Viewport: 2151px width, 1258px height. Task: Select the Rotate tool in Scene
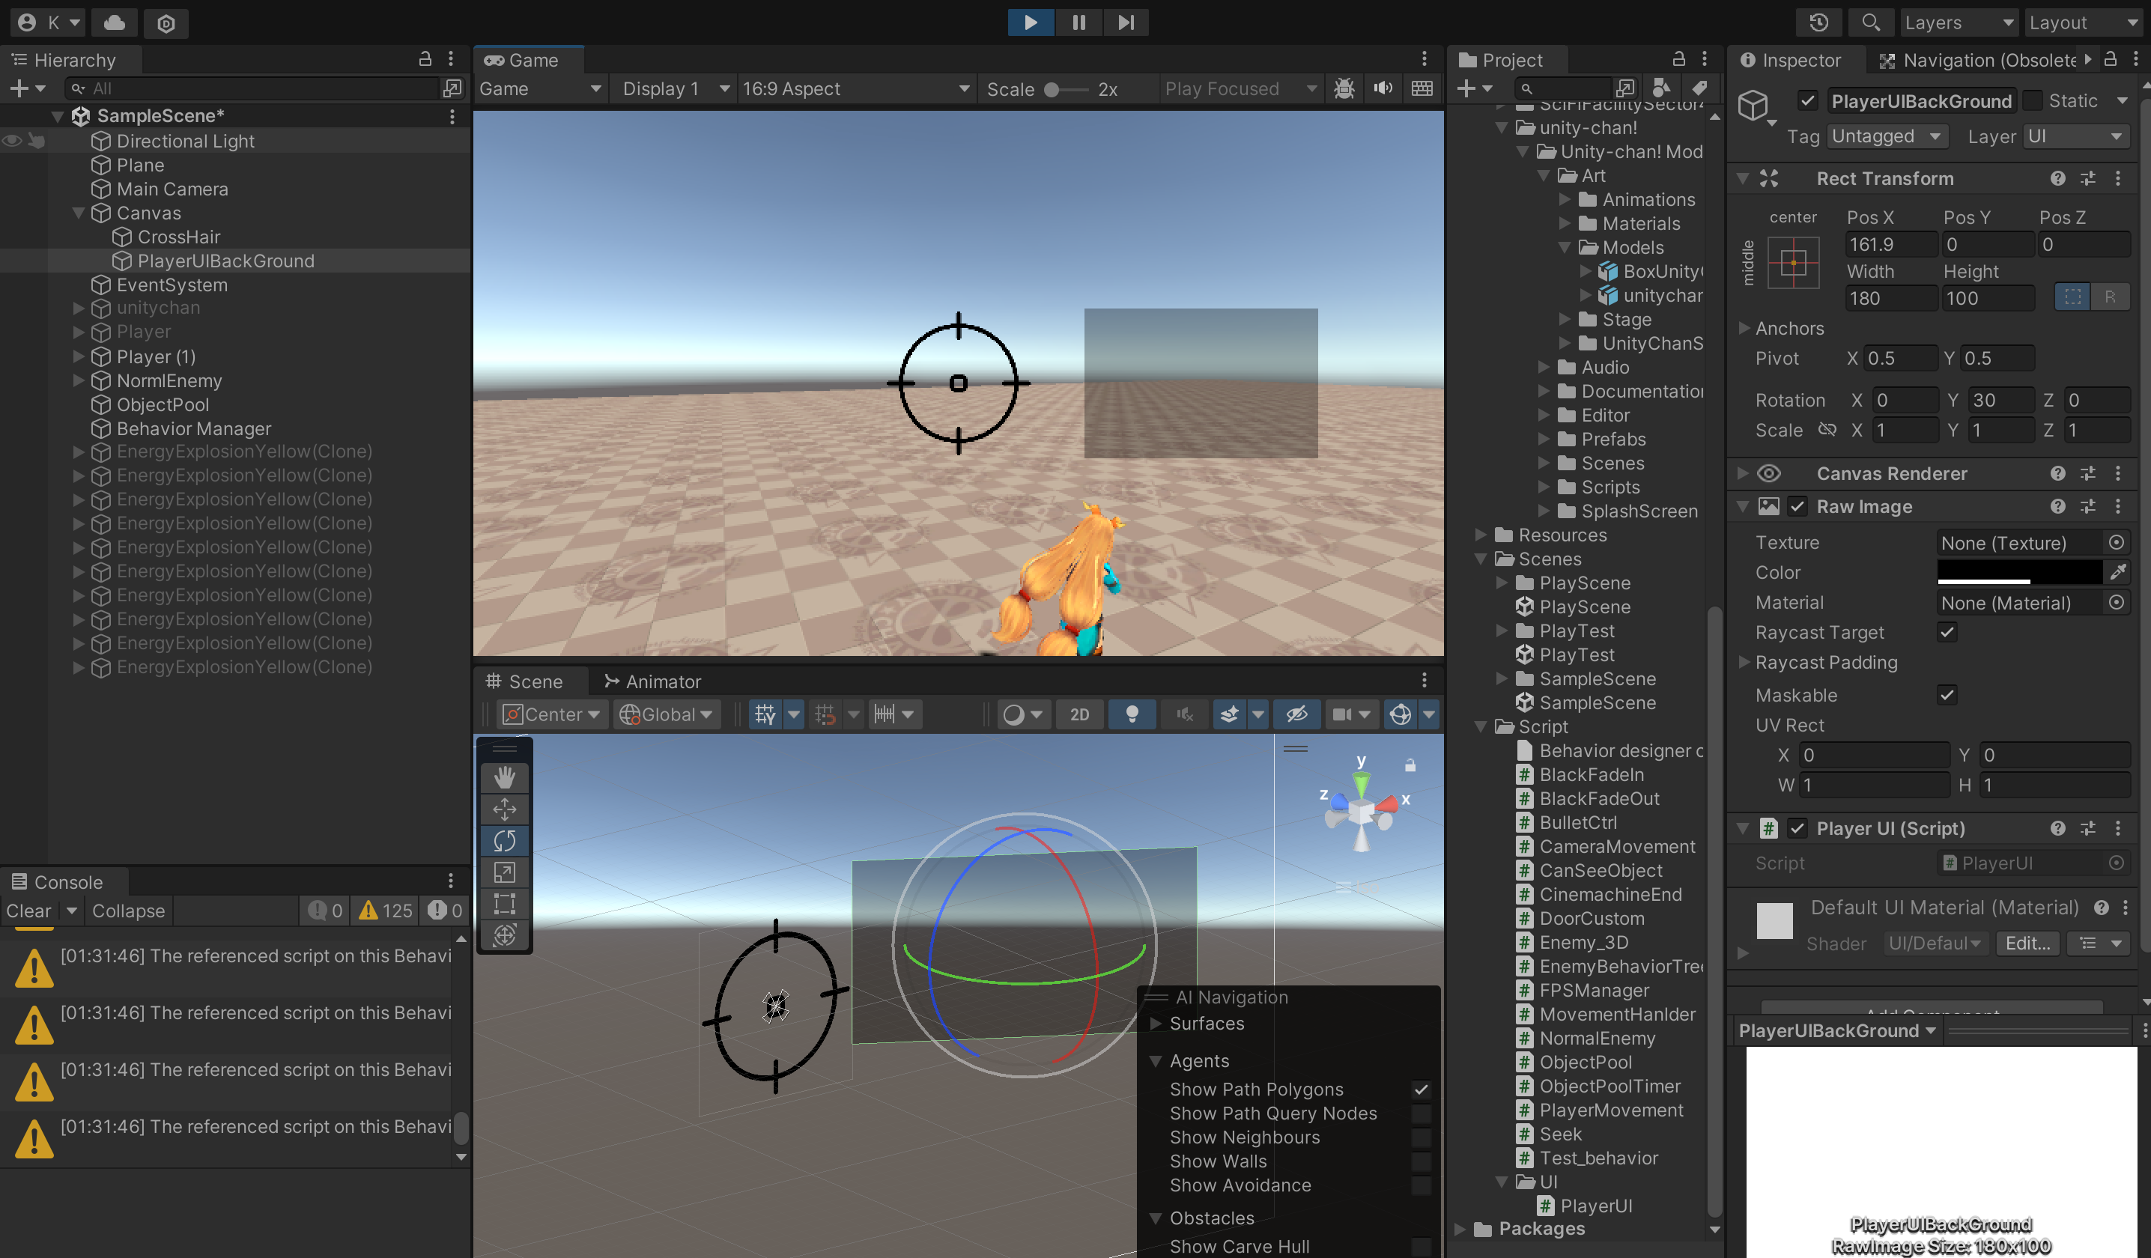pyautogui.click(x=505, y=841)
